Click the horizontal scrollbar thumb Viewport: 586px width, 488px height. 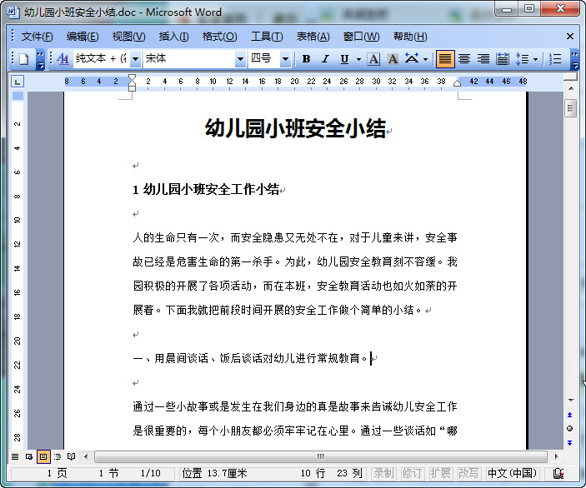click(x=321, y=456)
